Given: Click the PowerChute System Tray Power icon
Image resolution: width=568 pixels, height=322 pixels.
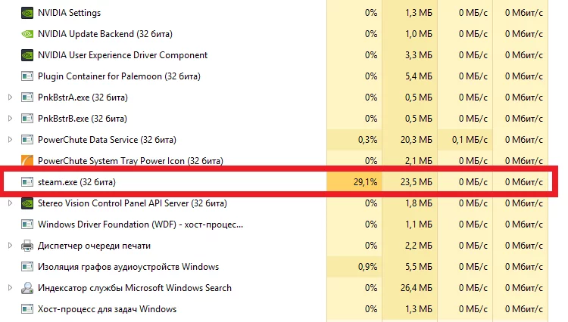Looking at the screenshot, I should [27, 161].
